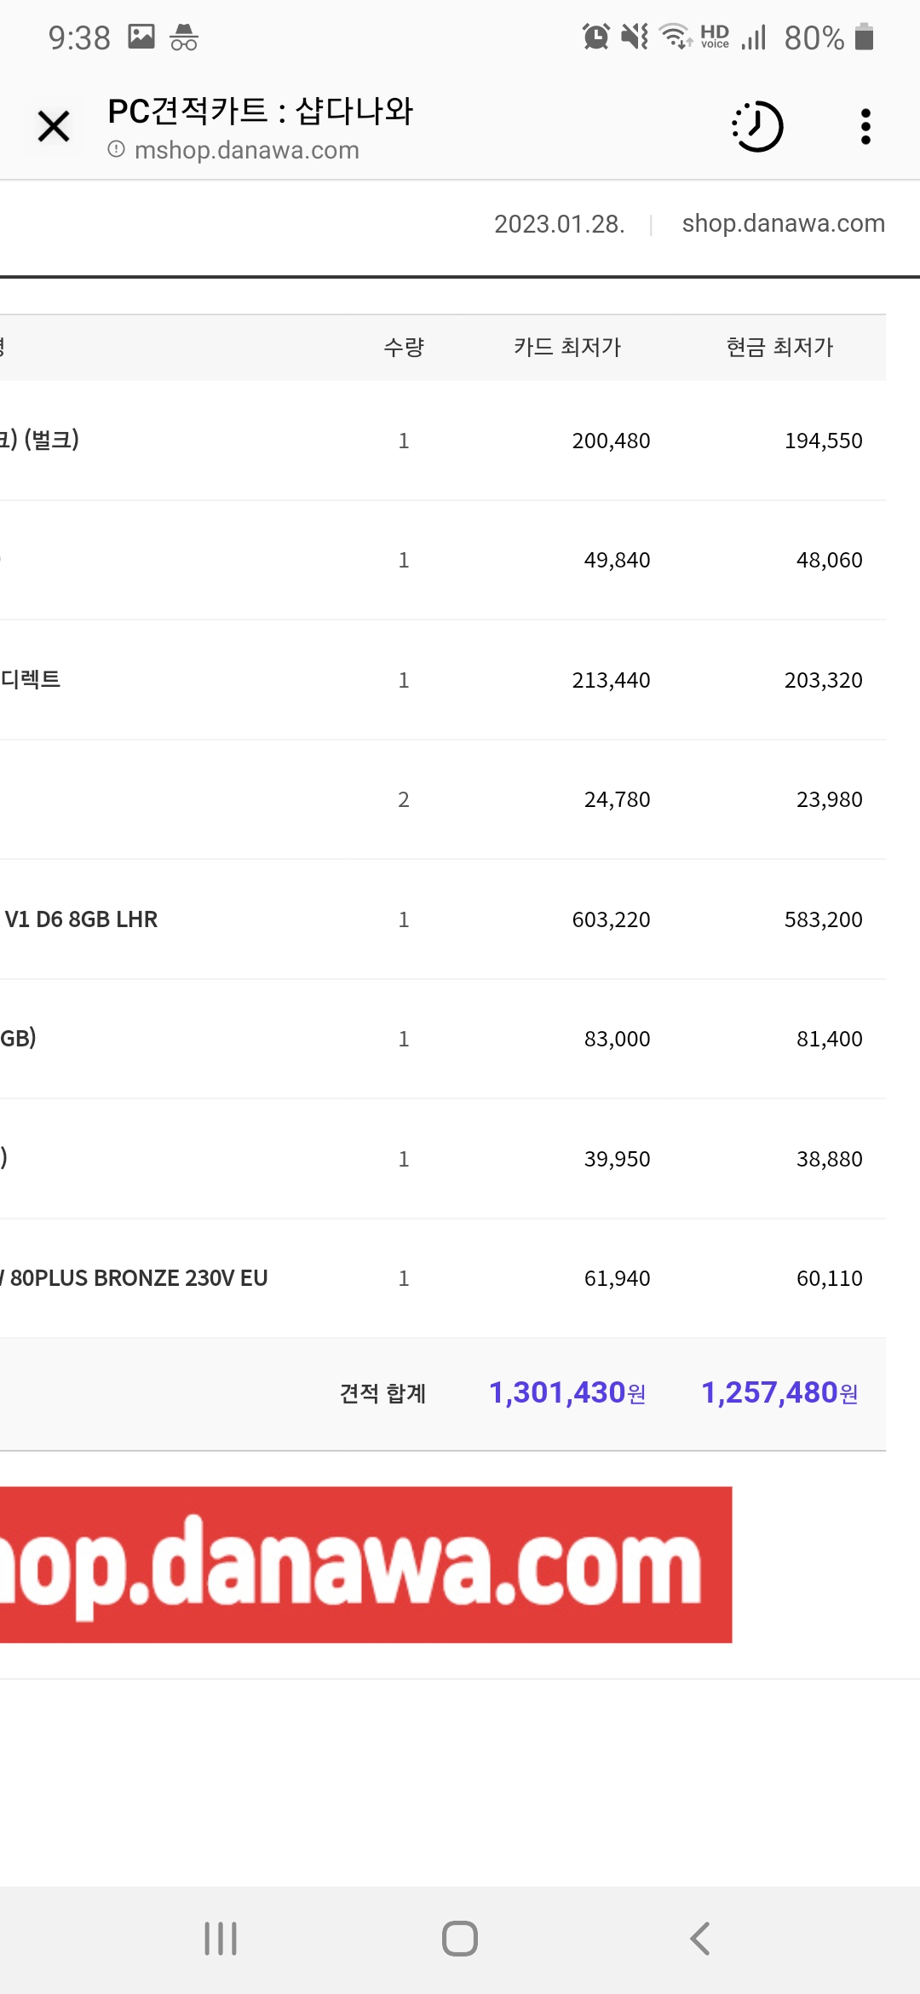Tap the red danawa.com banner
The image size is (920, 1994).
click(x=366, y=1565)
